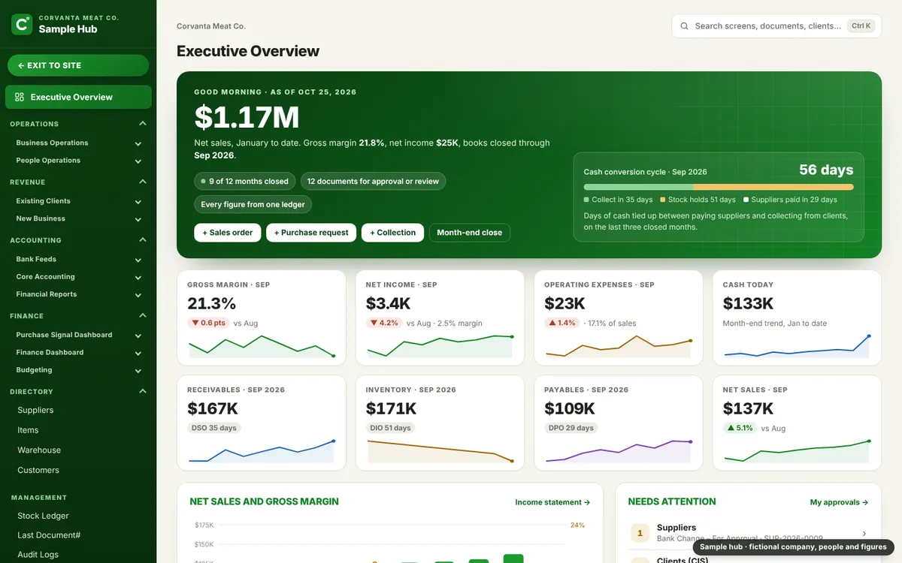The image size is (902, 563).
Task: Click the Stock holds 51 days legend
Action: 698,200
